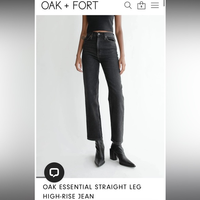This screenshot has width=200, height=200.
Task: Open the shopping bag icon
Action: [141, 5]
